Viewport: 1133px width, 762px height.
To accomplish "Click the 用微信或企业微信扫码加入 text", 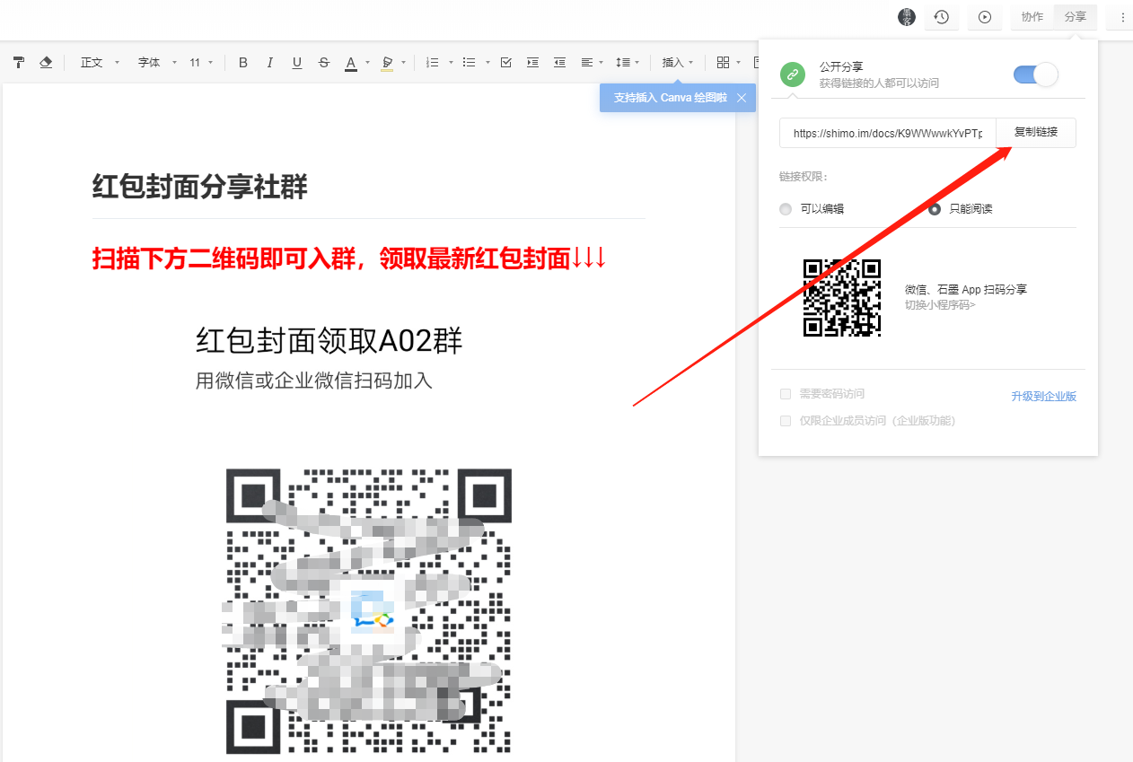I will (314, 381).
